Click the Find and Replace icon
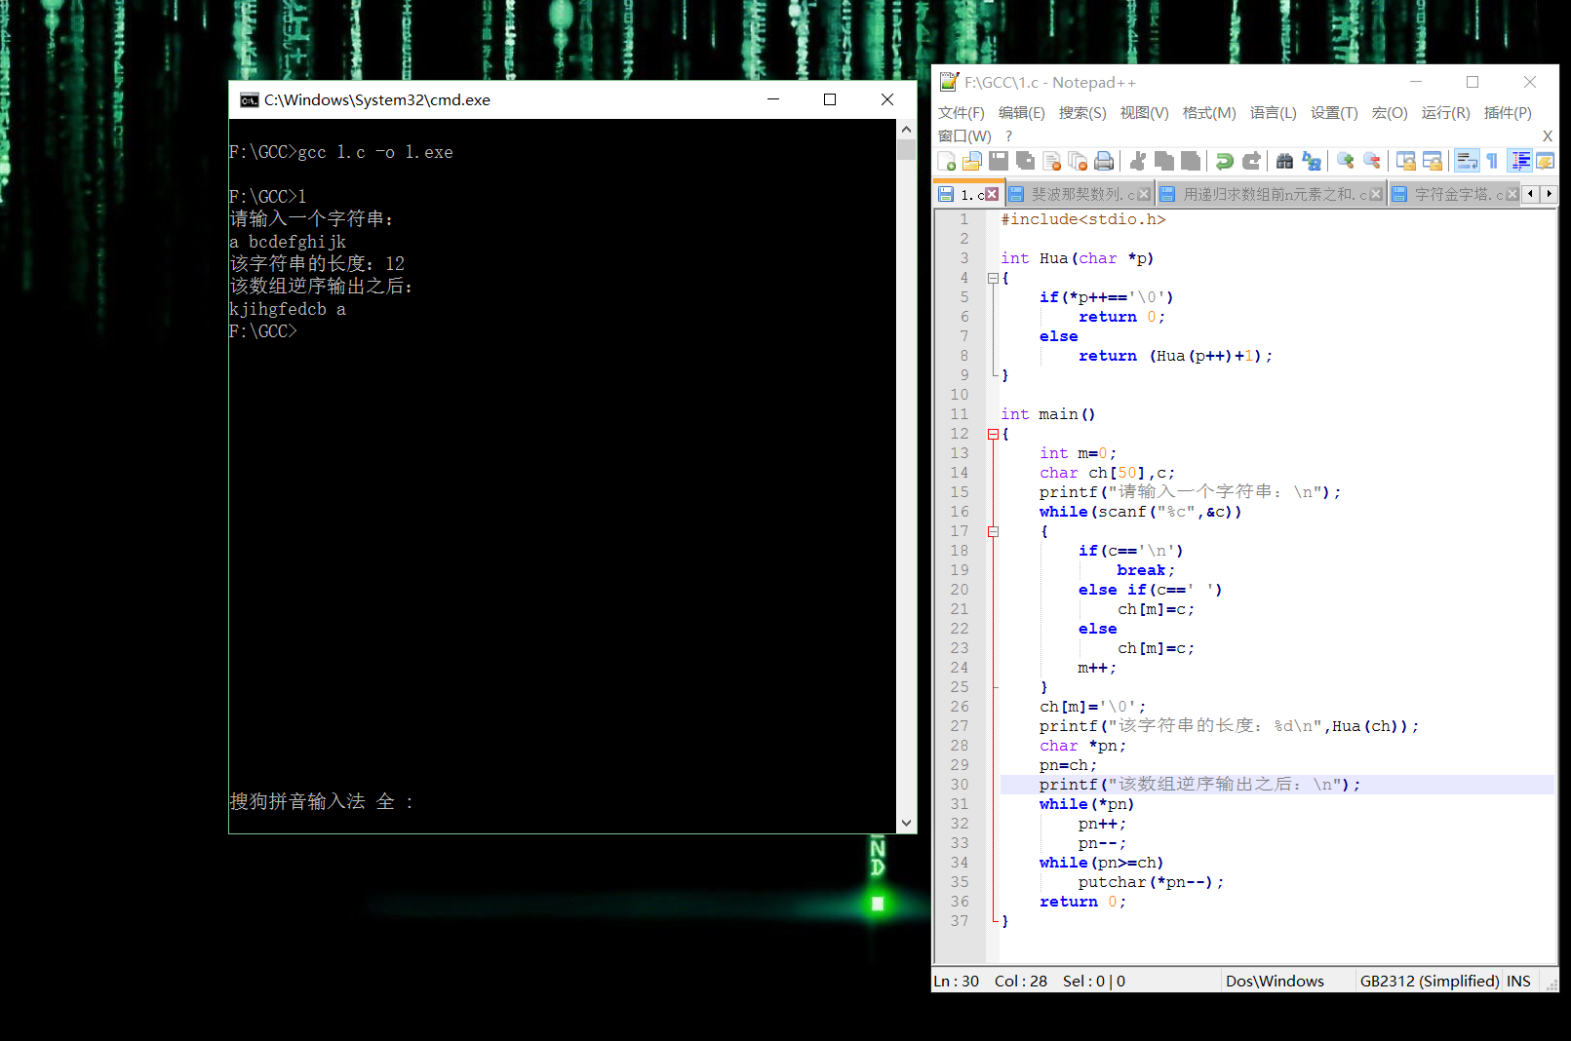 tap(1312, 162)
